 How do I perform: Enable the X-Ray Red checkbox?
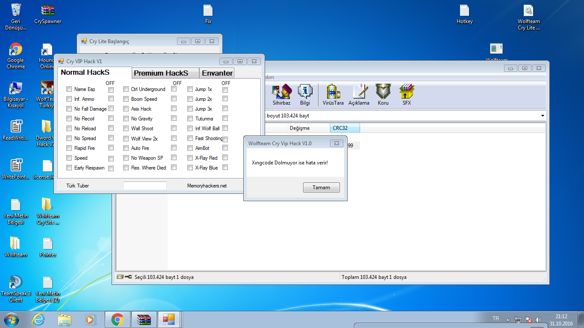tap(190, 158)
